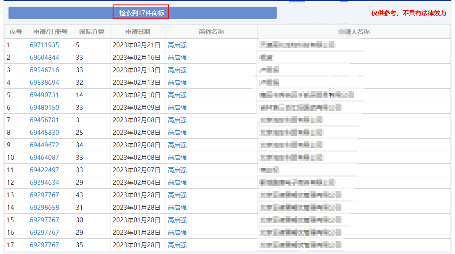The image size is (455, 254).
Task: Click the 商标名称 column header
Action: coord(211,32)
